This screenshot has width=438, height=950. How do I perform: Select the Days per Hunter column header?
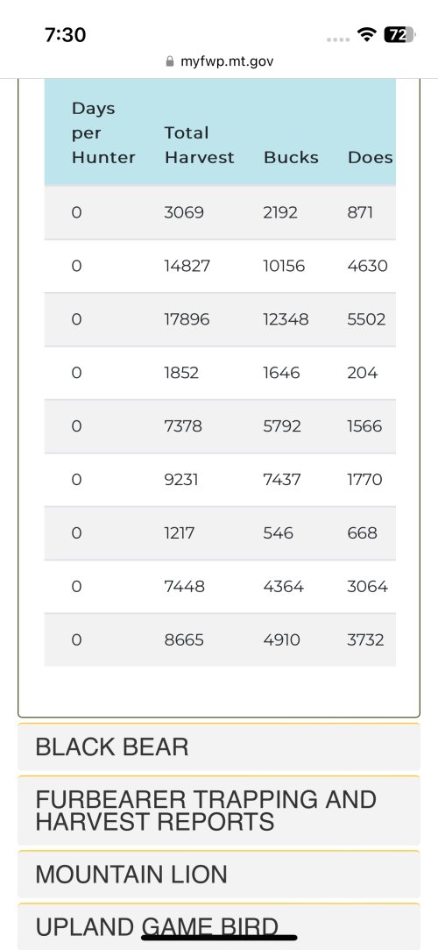(103, 132)
